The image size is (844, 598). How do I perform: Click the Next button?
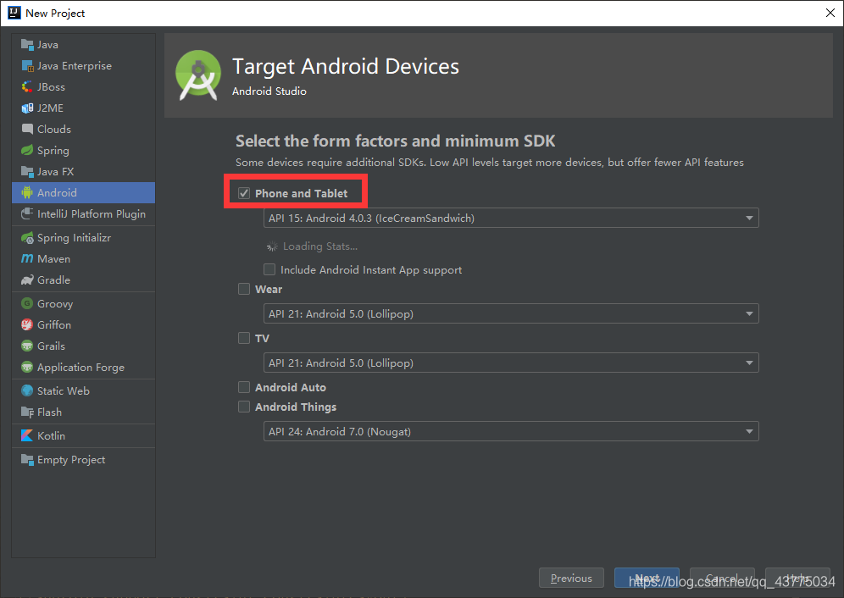[x=647, y=578]
